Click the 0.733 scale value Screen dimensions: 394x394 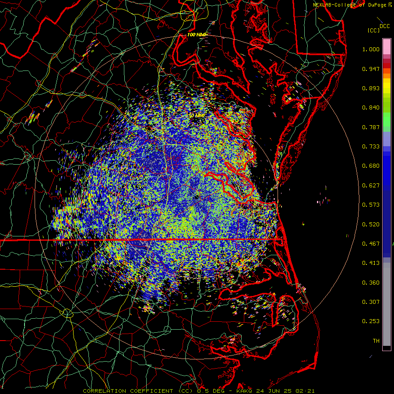371,147
